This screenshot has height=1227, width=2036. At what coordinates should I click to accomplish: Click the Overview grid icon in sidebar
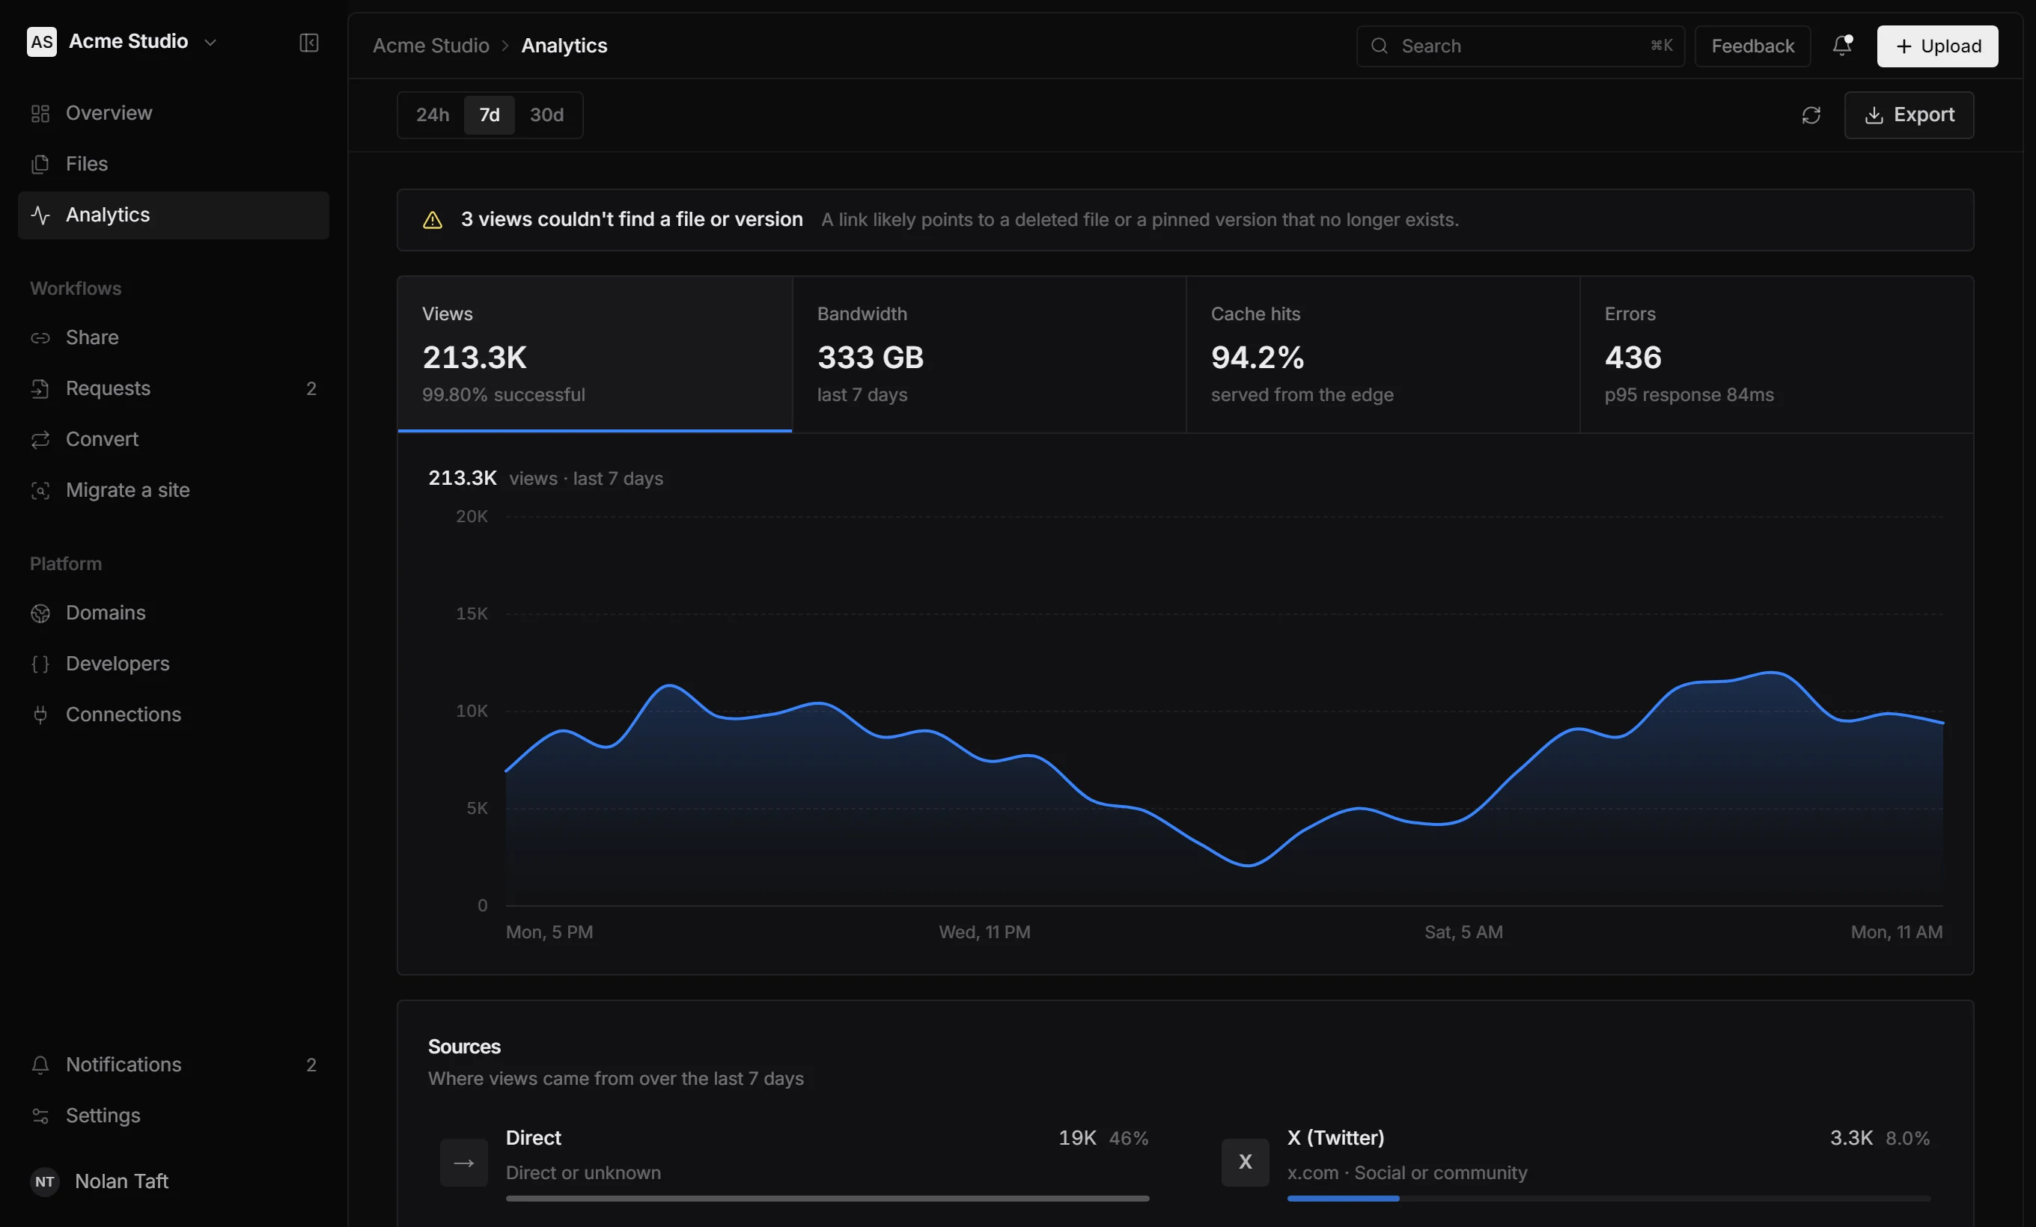[40, 114]
